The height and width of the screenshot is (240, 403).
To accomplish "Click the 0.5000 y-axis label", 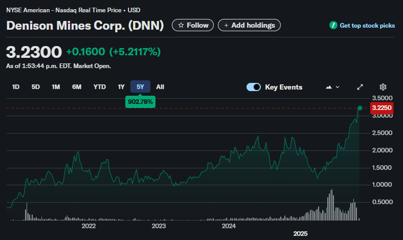I will (x=383, y=202).
